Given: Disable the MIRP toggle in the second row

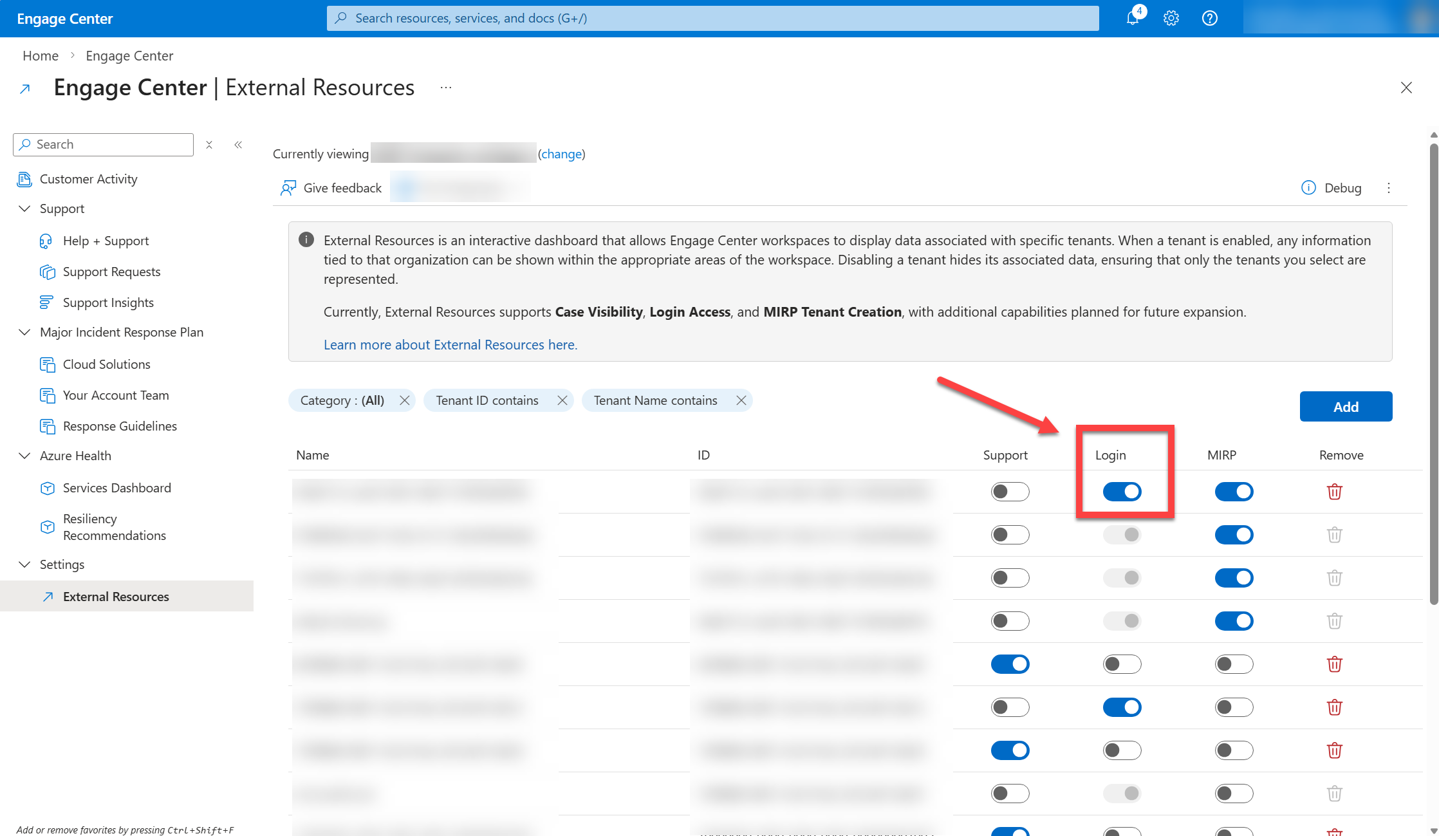Looking at the screenshot, I should pos(1234,535).
